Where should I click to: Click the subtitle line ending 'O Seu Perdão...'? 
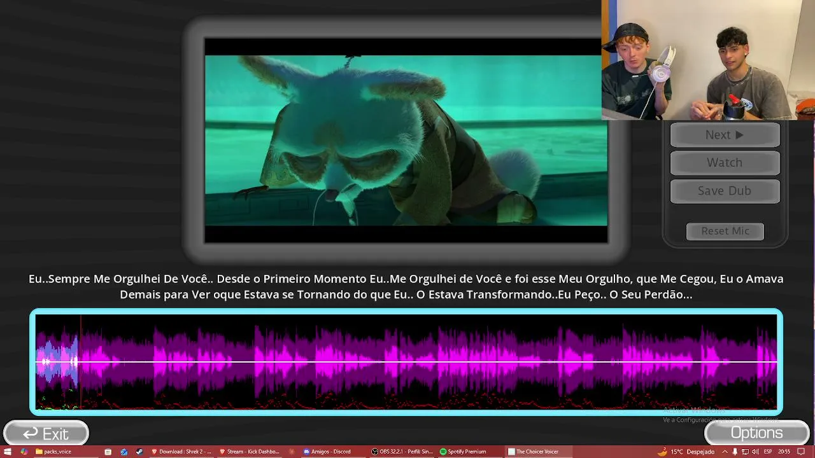406,295
